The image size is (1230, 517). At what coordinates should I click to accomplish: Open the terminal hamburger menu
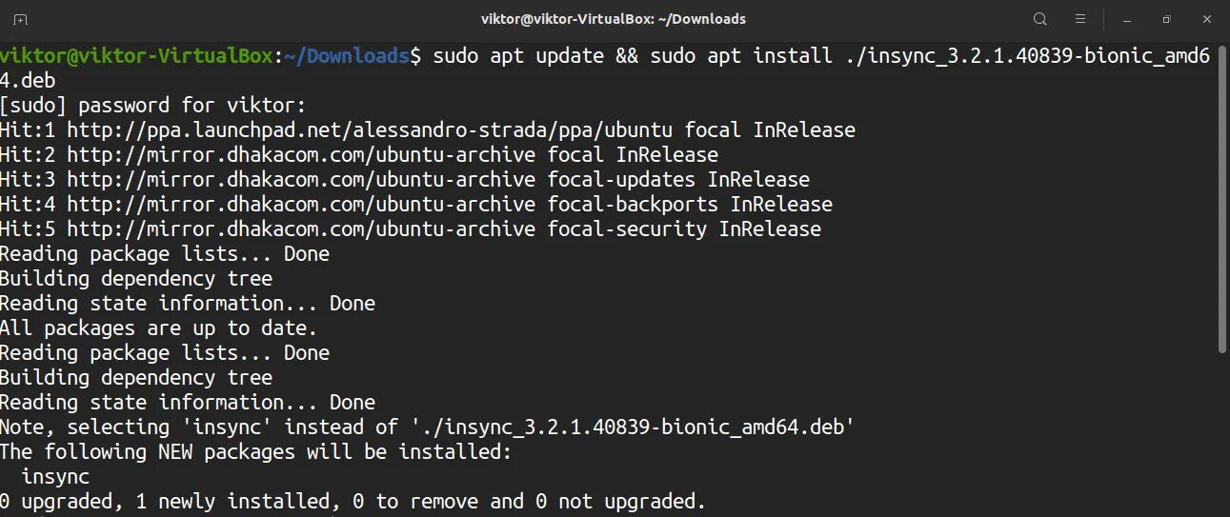point(1080,19)
